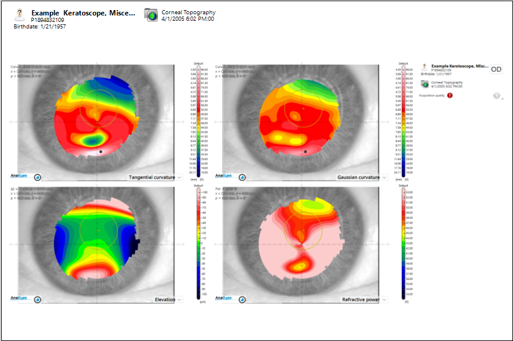Click the Corneal Topography camera icon in header

tap(151, 15)
